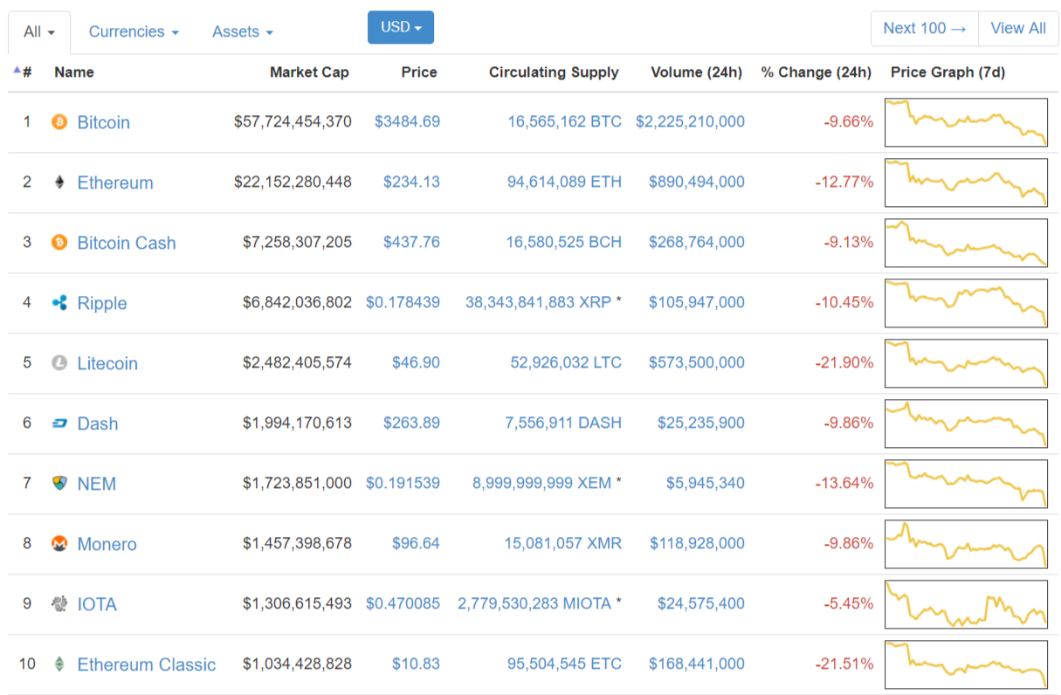Go to the Next 100 coins

(x=925, y=29)
